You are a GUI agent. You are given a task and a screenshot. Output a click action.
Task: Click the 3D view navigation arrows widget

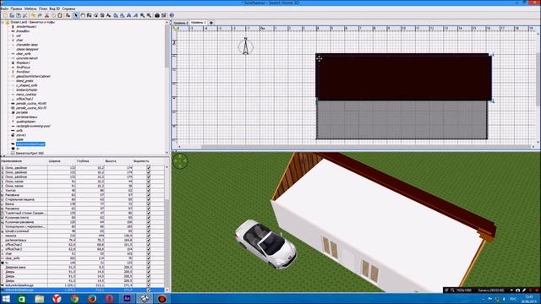(x=180, y=161)
